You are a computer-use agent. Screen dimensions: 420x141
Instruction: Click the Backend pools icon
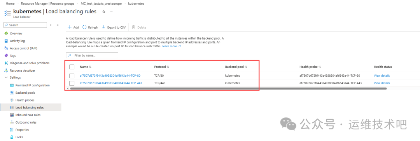tap(12, 93)
